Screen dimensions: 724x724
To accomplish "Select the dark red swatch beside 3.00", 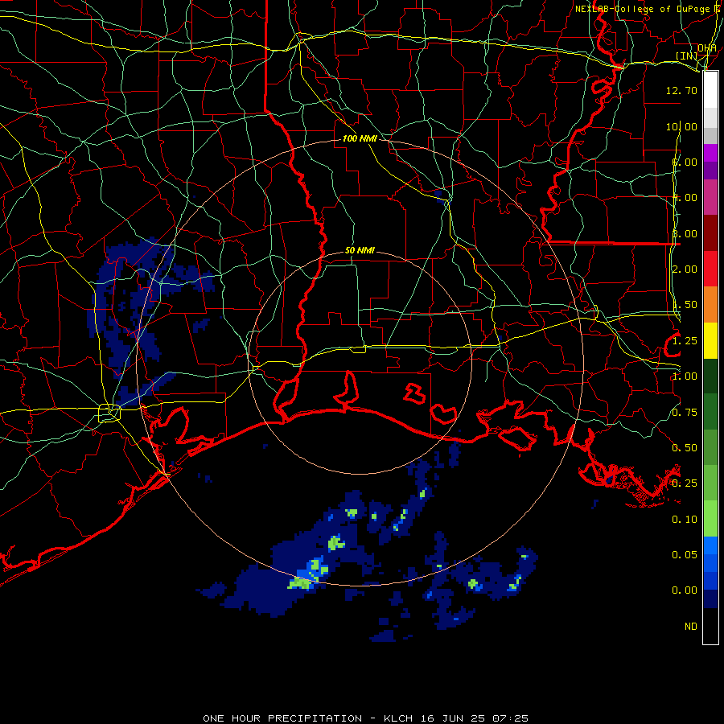I will (x=710, y=233).
